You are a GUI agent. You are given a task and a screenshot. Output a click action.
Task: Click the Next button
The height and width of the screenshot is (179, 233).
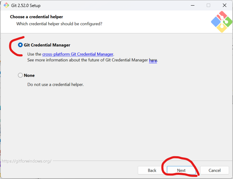[x=181, y=170]
